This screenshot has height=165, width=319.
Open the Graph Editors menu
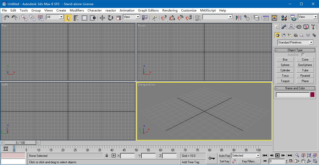click(148, 10)
